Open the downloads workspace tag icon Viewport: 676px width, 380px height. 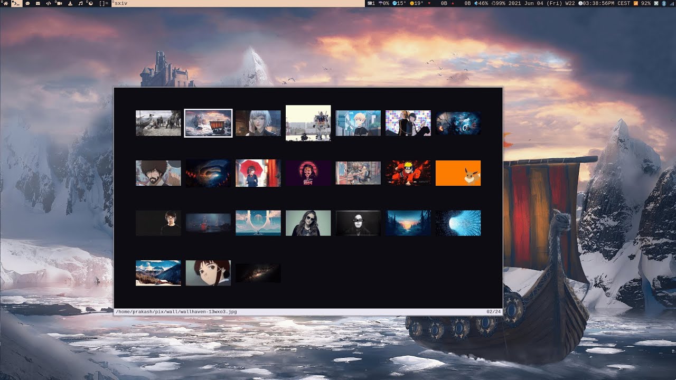70,3
